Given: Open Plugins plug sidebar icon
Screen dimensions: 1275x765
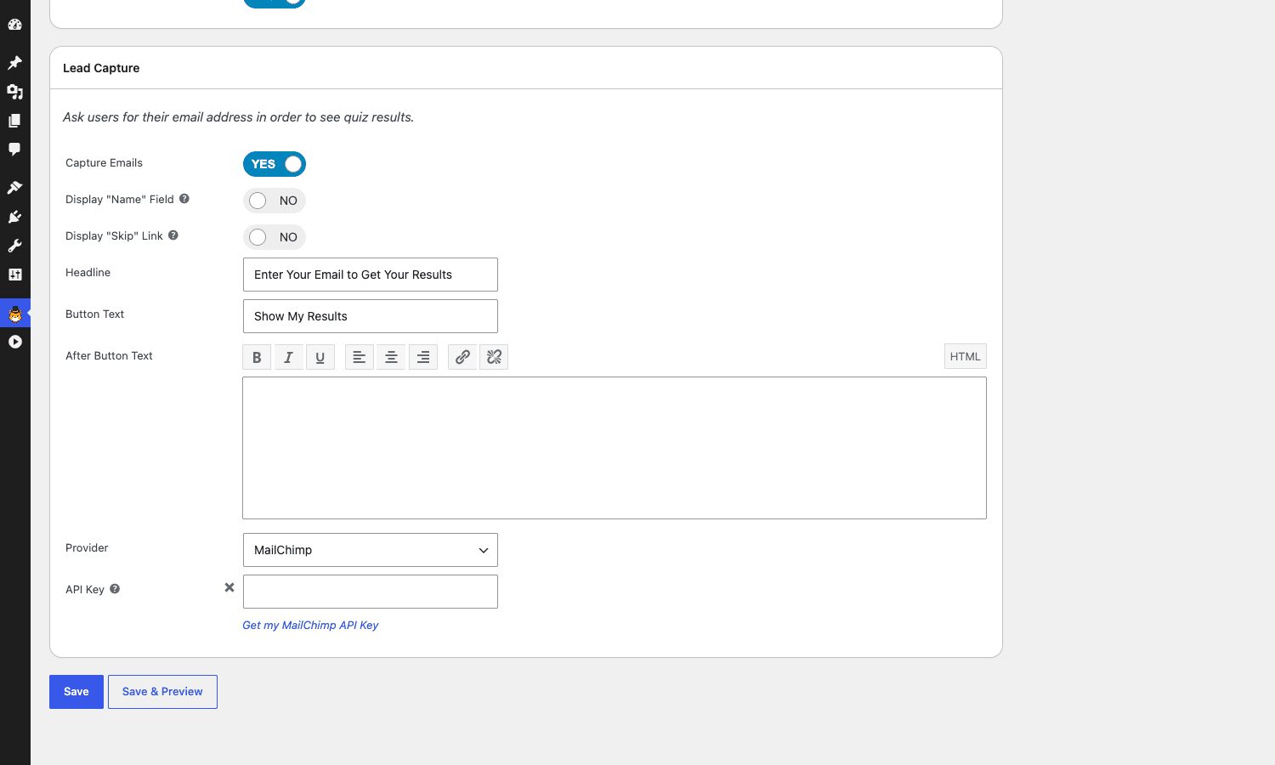Looking at the screenshot, I should (x=14, y=217).
